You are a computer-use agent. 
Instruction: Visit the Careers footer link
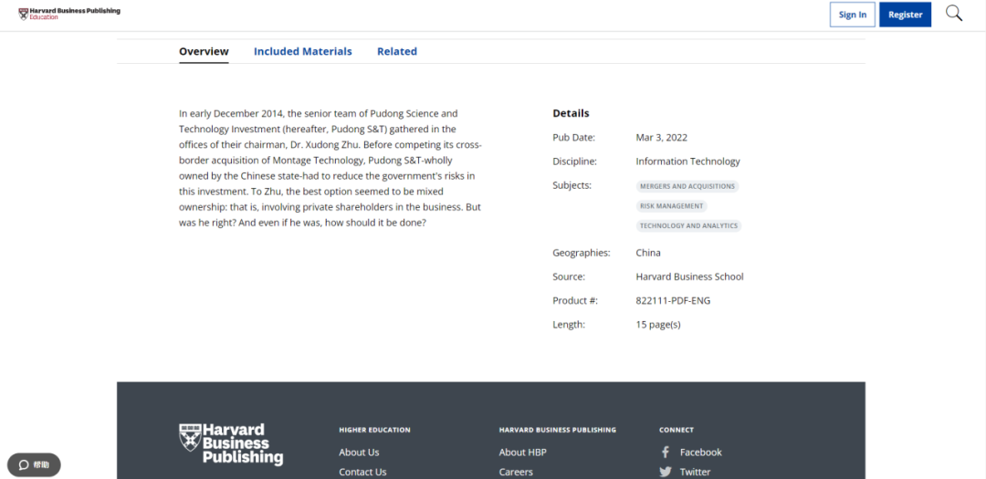[516, 472]
